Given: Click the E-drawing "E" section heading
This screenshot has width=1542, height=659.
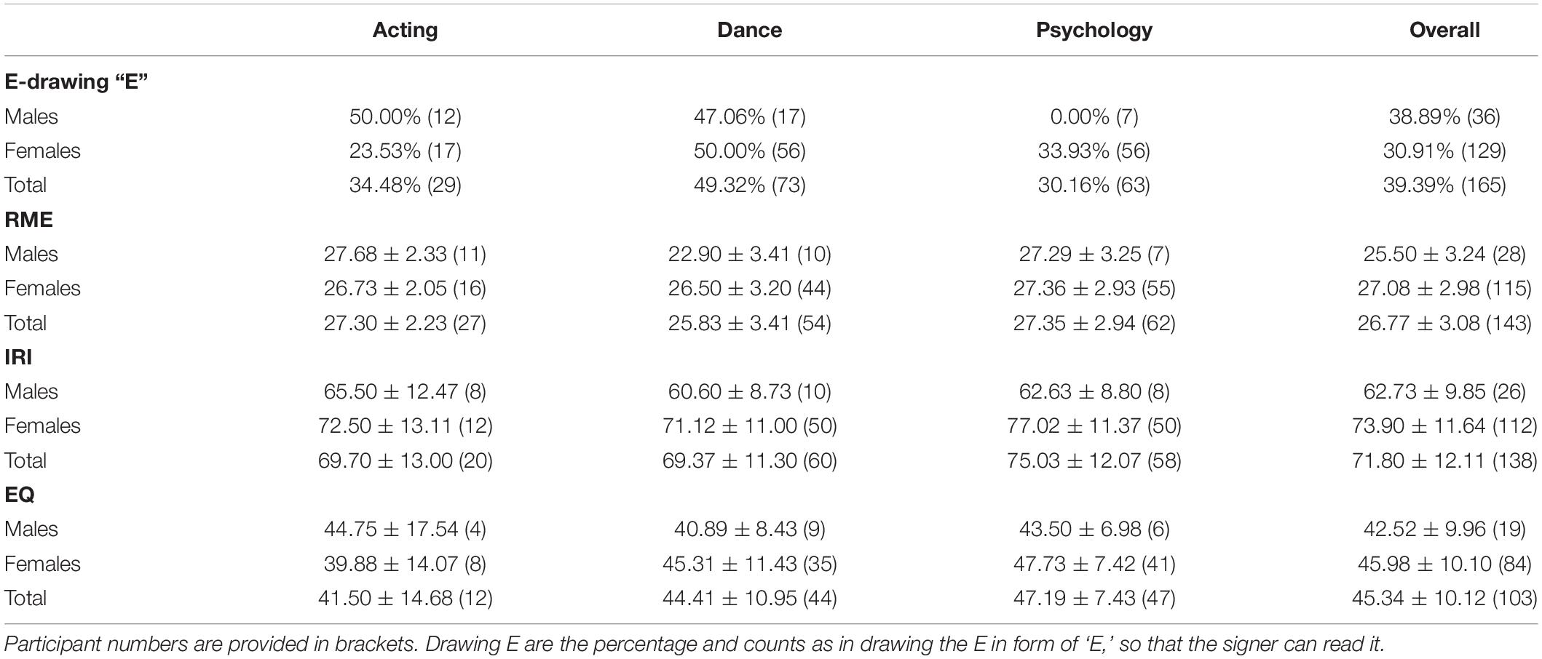Looking at the screenshot, I should [x=76, y=81].
